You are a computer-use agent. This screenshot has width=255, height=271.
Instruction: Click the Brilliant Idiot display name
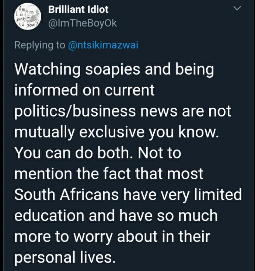coord(78,9)
